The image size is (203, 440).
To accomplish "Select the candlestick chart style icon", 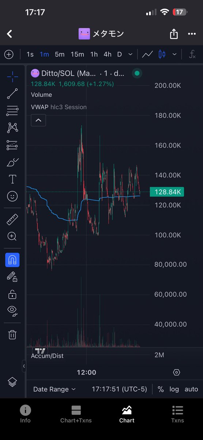I will pos(162,54).
